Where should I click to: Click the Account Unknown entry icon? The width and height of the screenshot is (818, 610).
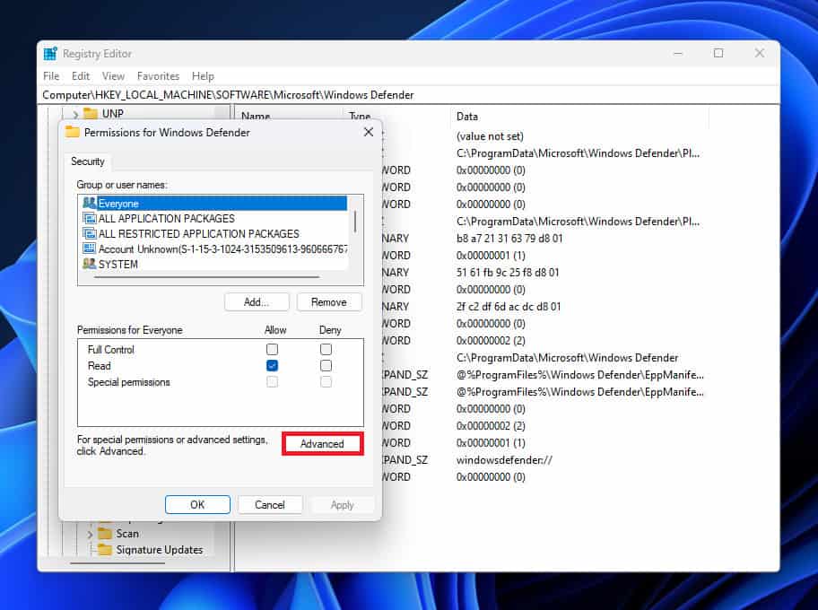89,248
